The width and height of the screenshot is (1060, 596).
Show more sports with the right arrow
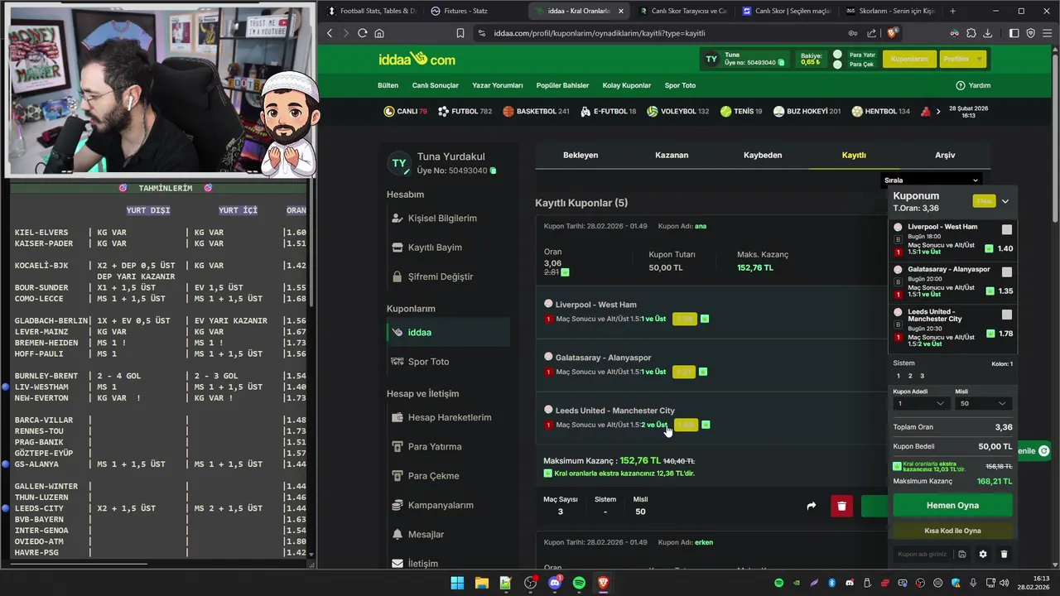click(937, 111)
